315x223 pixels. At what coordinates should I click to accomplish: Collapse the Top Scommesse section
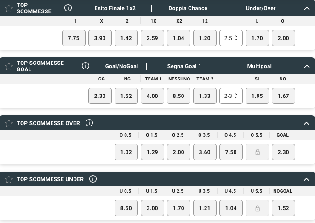307,8
